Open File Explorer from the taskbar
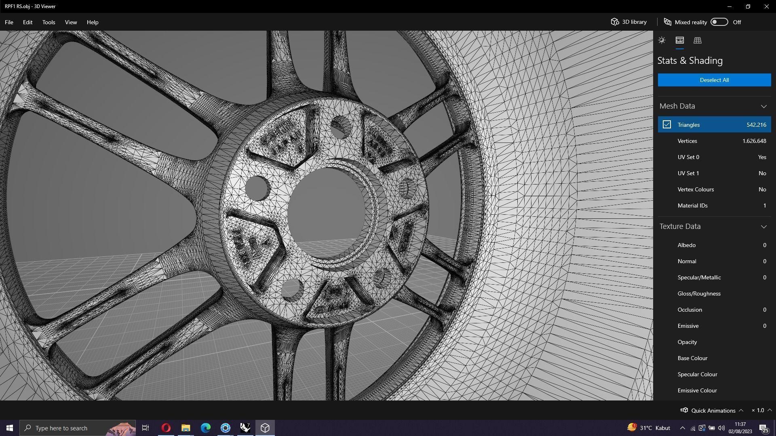Image resolution: width=776 pixels, height=436 pixels. [x=186, y=428]
